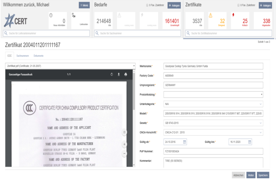The width and height of the screenshot is (276, 180).
Task: Switch to the Sachnummern tab
Action: click(x=23, y=56)
